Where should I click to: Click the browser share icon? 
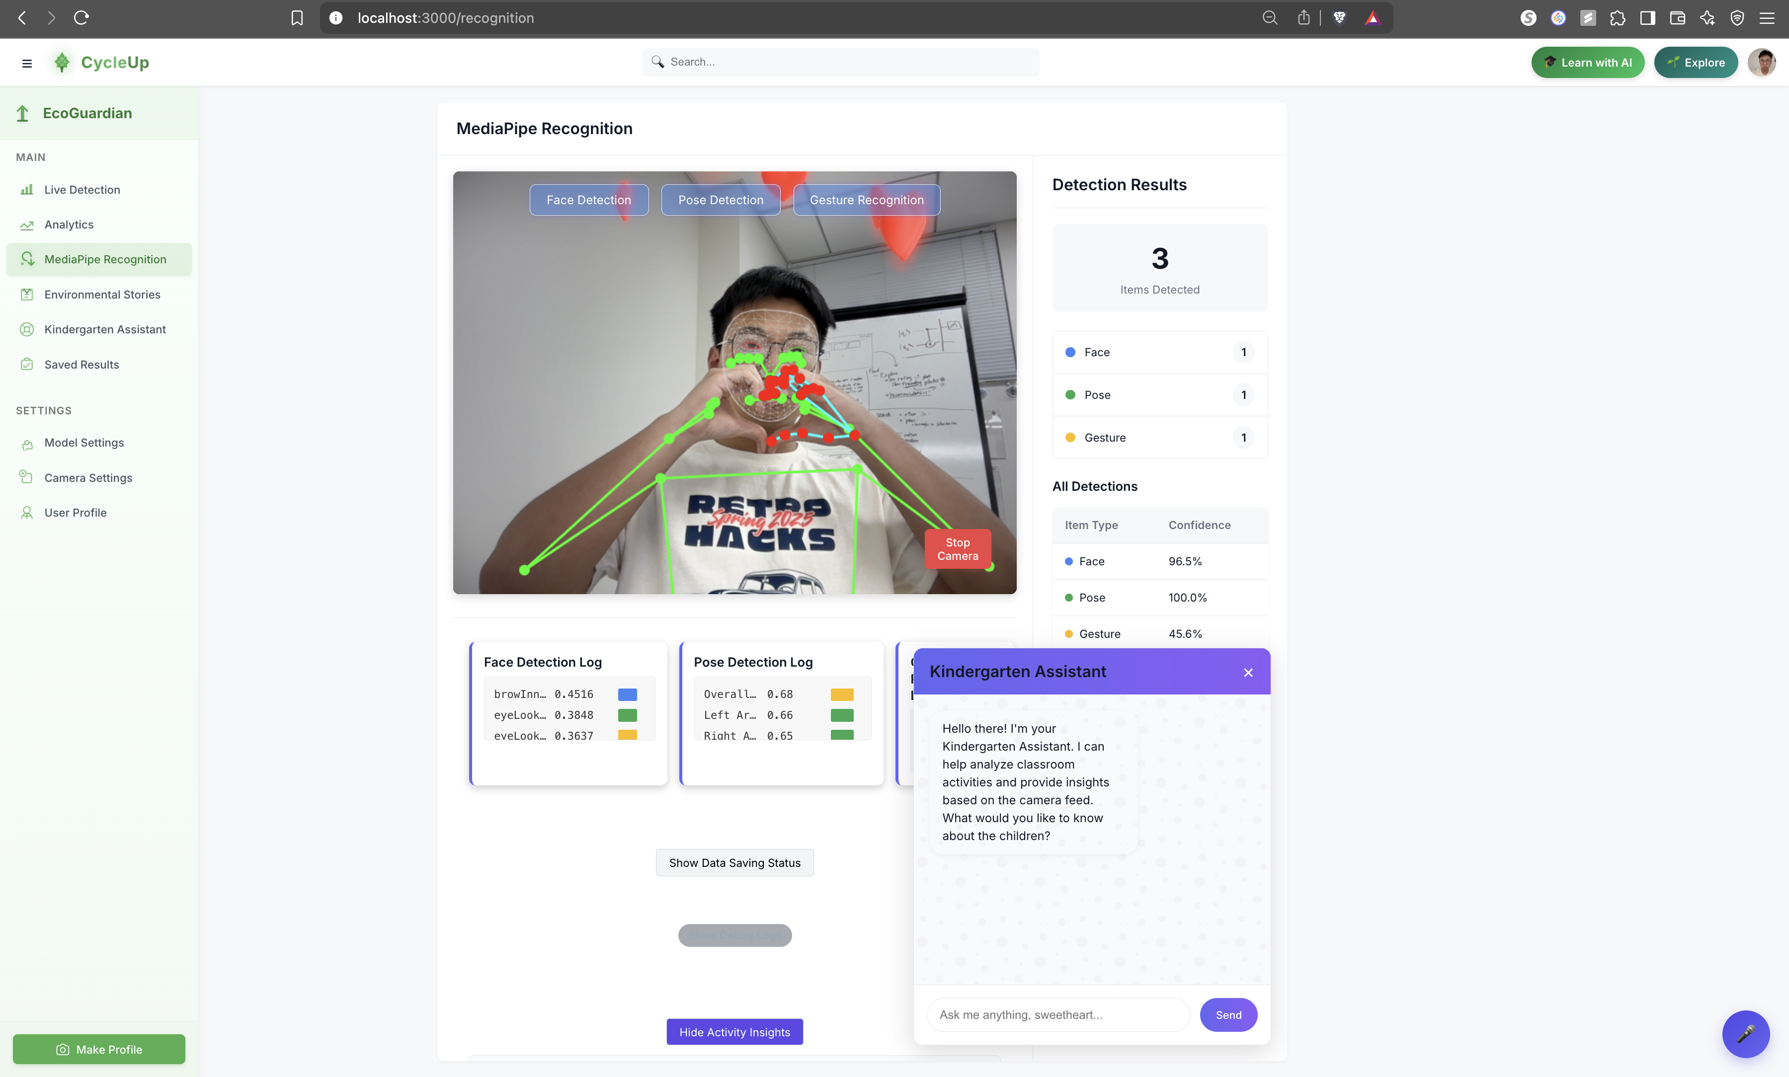pyautogui.click(x=1303, y=18)
